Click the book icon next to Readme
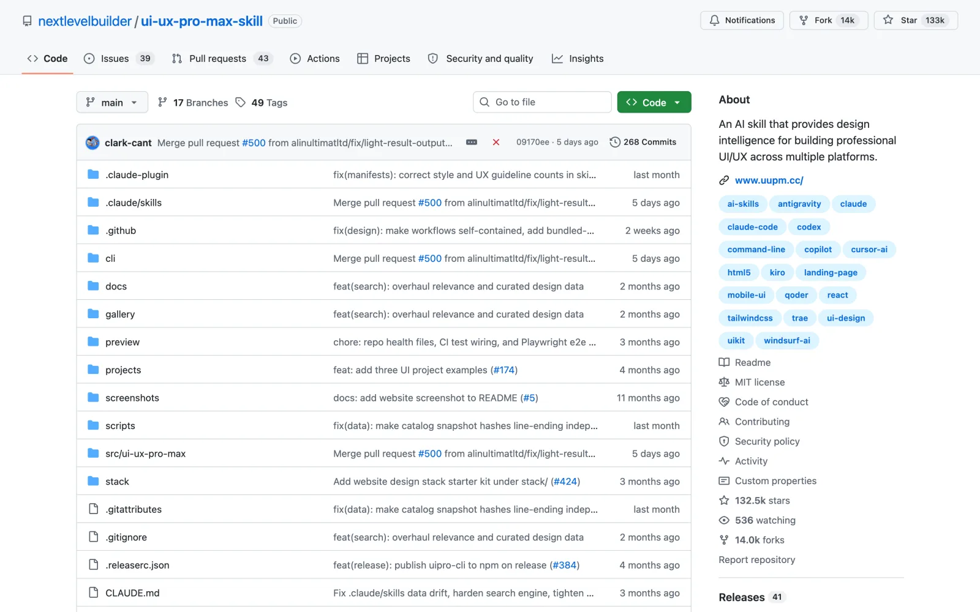980x612 pixels. pos(724,362)
